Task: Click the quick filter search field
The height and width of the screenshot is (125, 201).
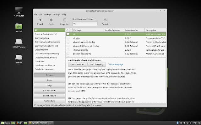Action: (85, 24)
